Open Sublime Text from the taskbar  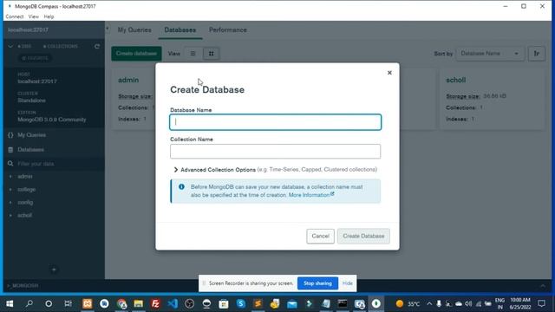[258, 303]
